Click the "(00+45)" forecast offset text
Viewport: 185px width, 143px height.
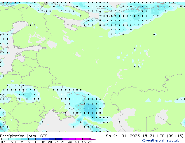(175, 136)
